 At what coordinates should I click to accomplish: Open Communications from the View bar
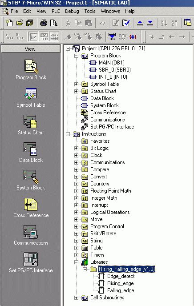coord(31,235)
